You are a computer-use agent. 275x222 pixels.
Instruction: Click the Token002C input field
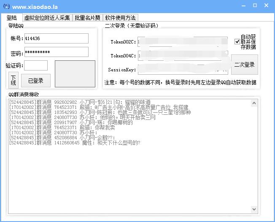(x=182, y=42)
